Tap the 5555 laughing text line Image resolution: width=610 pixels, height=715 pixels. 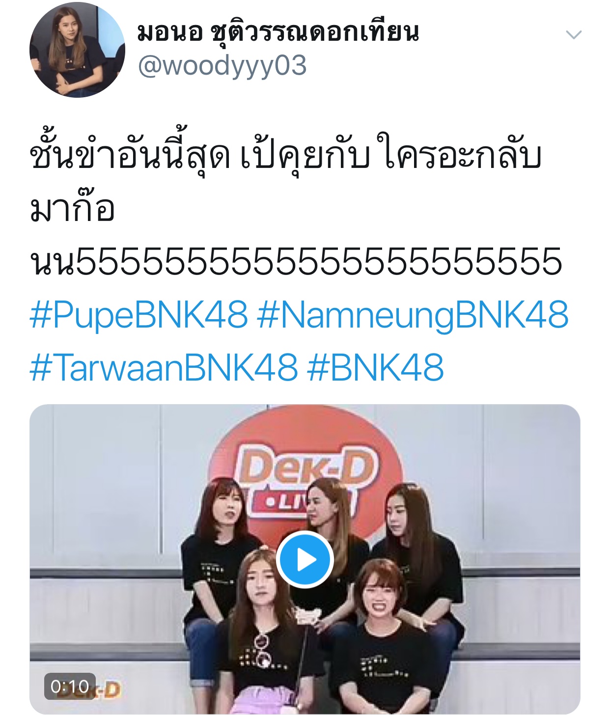296,262
